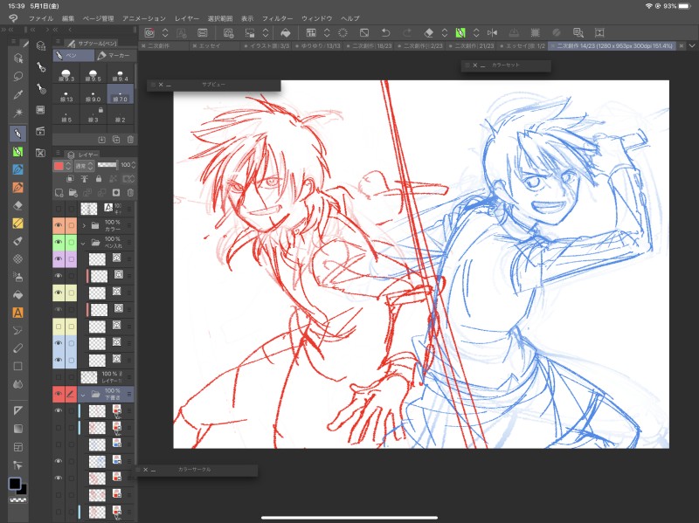The width and height of the screenshot is (699, 523).
Task: Expand the カラー layer folder
Action: (84, 226)
